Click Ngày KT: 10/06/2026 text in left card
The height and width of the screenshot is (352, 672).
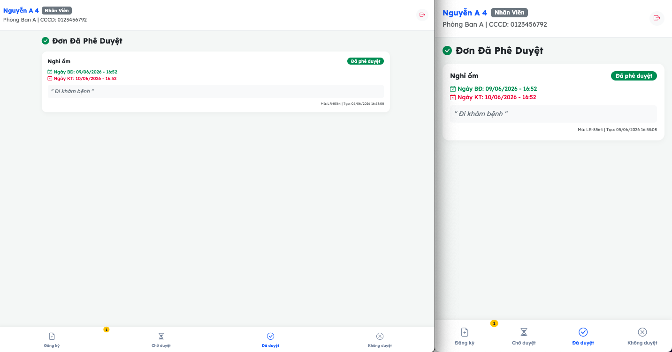point(85,79)
